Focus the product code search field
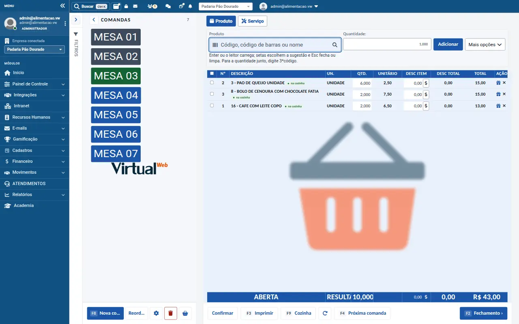This screenshot has height=324, width=519. [x=275, y=45]
